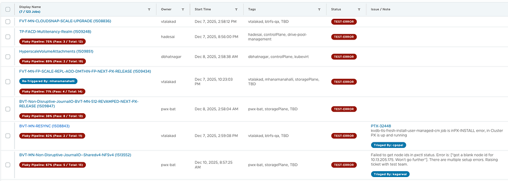Open the Tags column filter icon
The width and height of the screenshot is (508, 181).
coord(319,10)
